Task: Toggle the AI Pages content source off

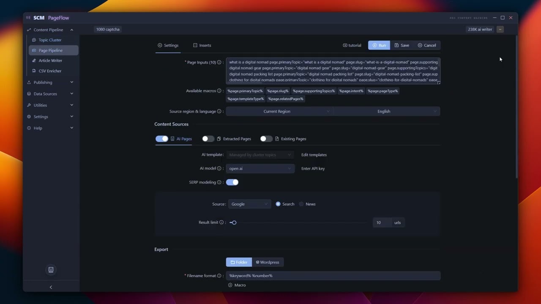Action: (161, 139)
